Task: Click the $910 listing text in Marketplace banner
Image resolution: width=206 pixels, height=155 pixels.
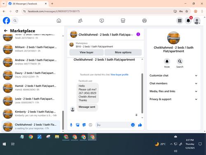Action: 94,47
